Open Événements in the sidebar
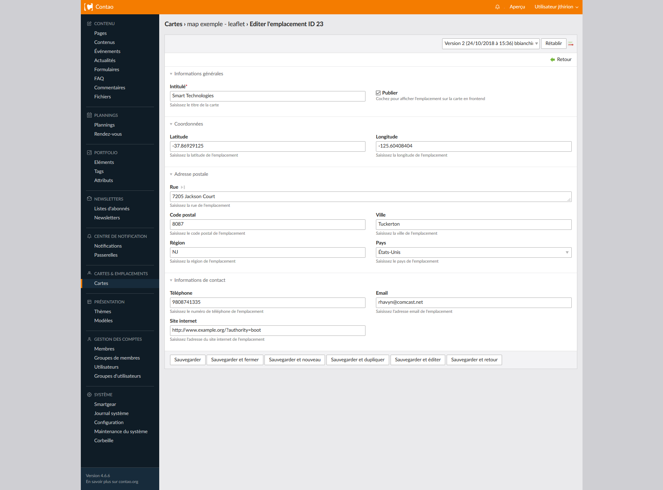 coord(107,51)
